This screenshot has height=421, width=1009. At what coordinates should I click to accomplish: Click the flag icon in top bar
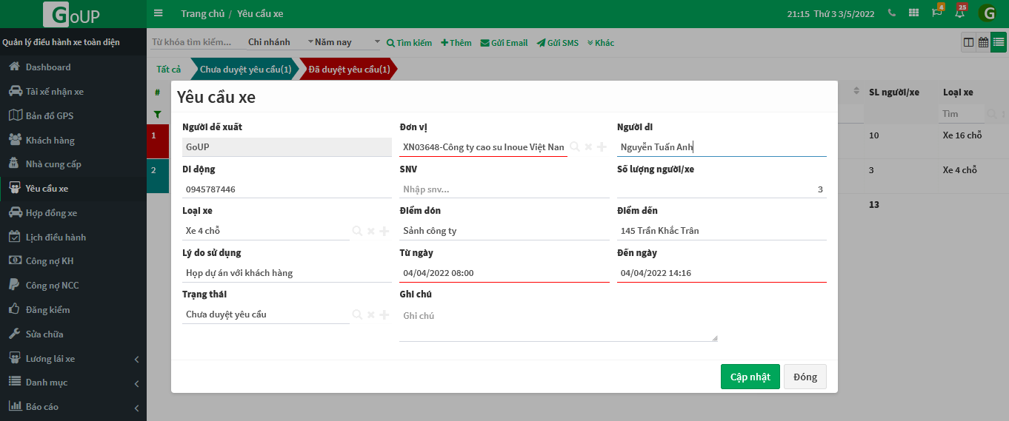[937, 13]
